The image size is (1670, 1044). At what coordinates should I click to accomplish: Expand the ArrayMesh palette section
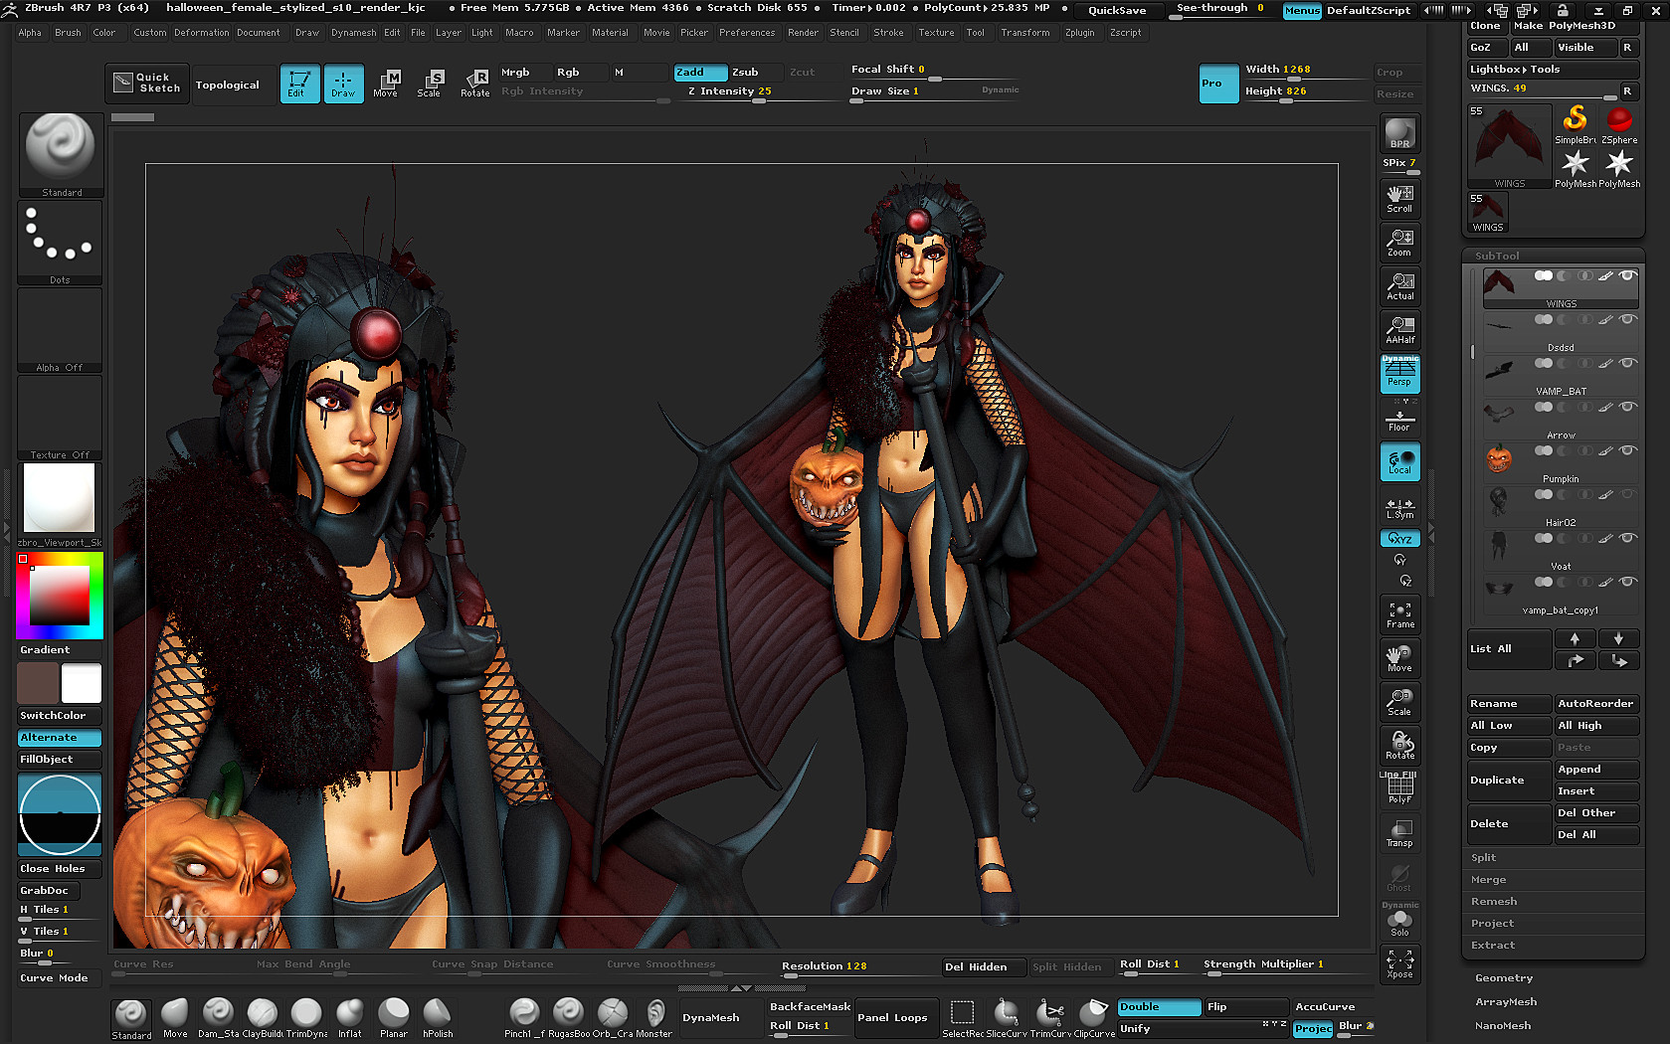[x=1506, y=1002]
